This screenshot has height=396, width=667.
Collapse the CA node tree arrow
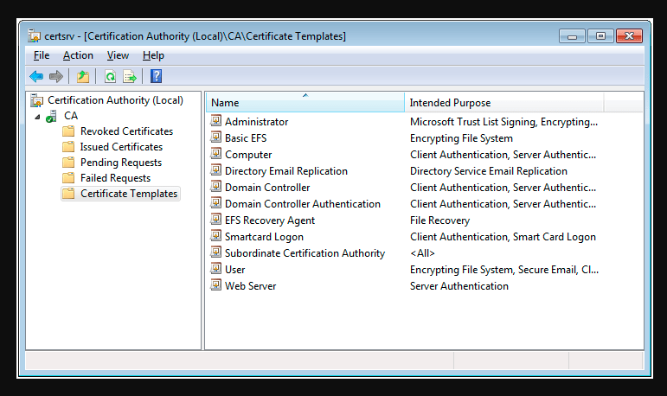click(x=37, y=117)
